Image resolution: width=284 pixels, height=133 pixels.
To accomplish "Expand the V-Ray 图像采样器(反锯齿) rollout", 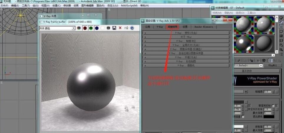I will click(x=186, y=49).
